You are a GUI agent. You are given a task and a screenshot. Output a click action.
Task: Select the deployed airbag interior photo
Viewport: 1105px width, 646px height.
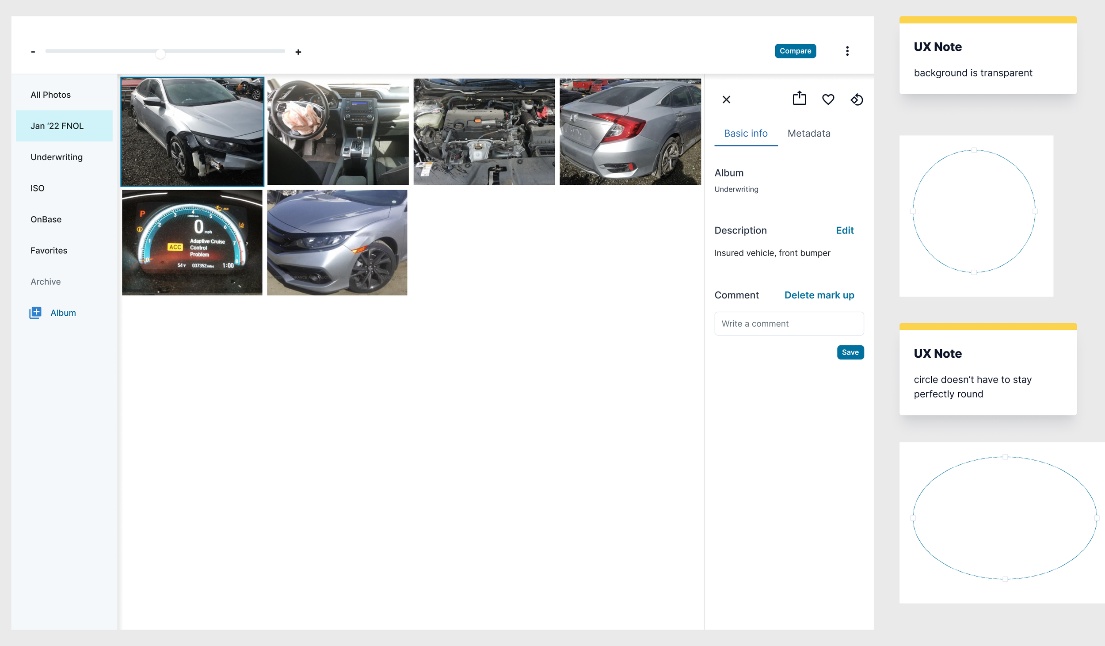pyautogui.click(x=338, y=132)
